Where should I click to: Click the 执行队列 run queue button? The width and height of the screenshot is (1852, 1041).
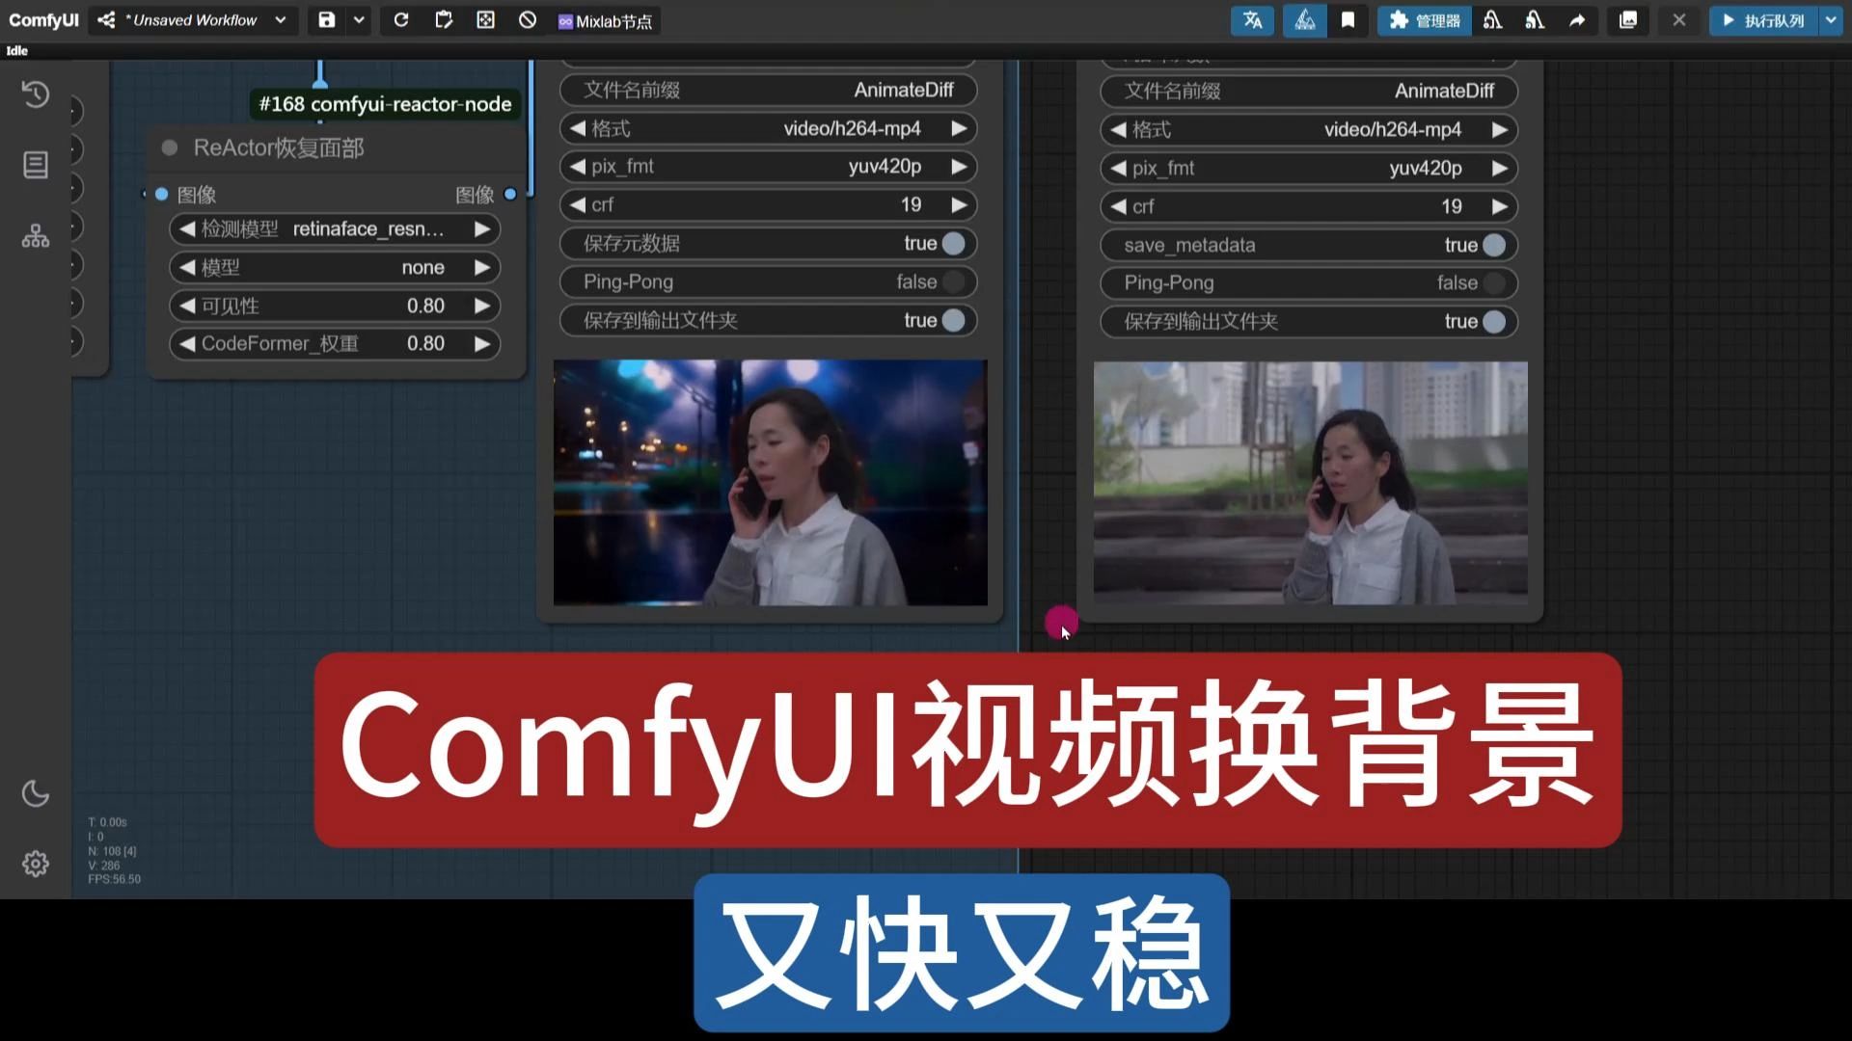(x=1763, y=20)
